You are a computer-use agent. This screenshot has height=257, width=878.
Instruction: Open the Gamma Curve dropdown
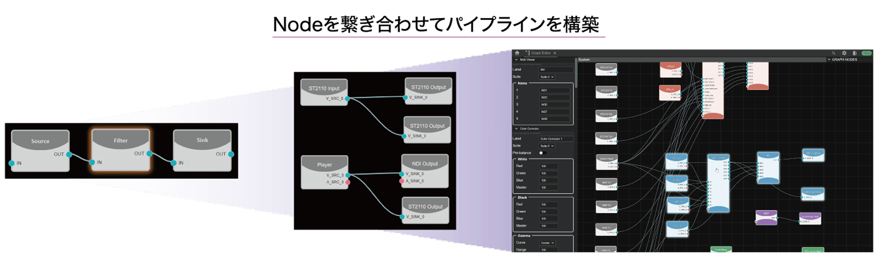[x=548, y=243]
